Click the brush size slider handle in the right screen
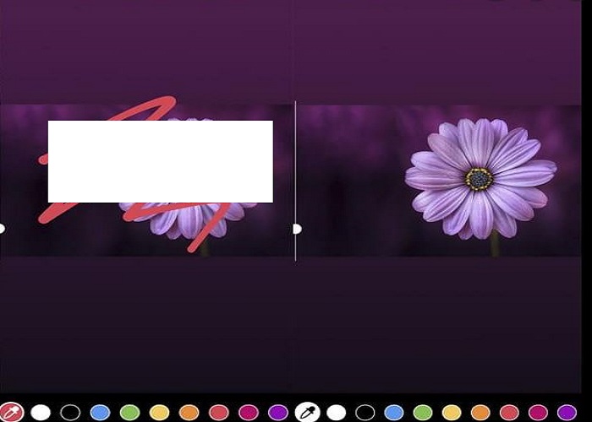Image resolution: width=592 pixels, height=422 pixels. coord(297,229)
